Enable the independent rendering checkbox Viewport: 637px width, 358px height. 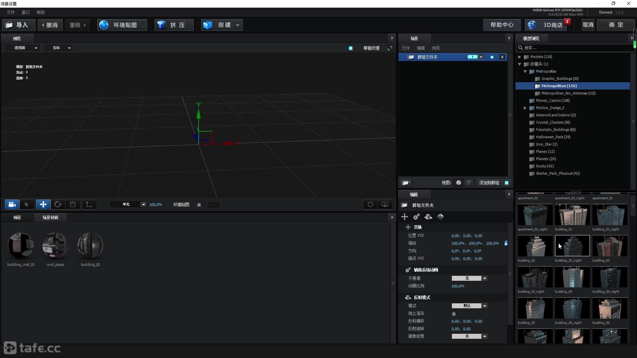tap(454, 314)
